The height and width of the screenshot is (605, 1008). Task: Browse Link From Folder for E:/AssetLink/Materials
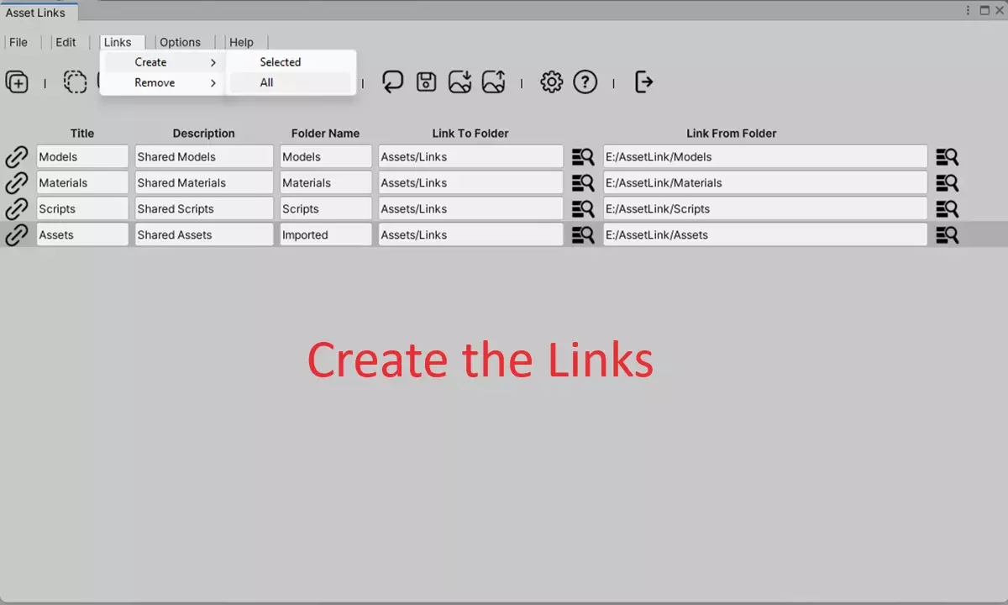(x=948, y=183)
